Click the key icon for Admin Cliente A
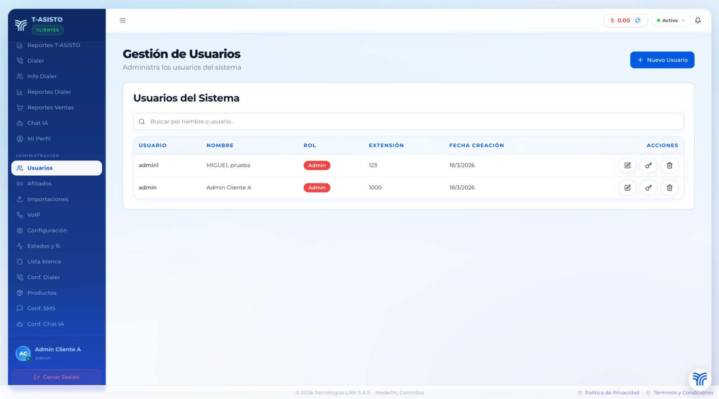The height and width of the screenshot is (399, 719). point(648,188)
